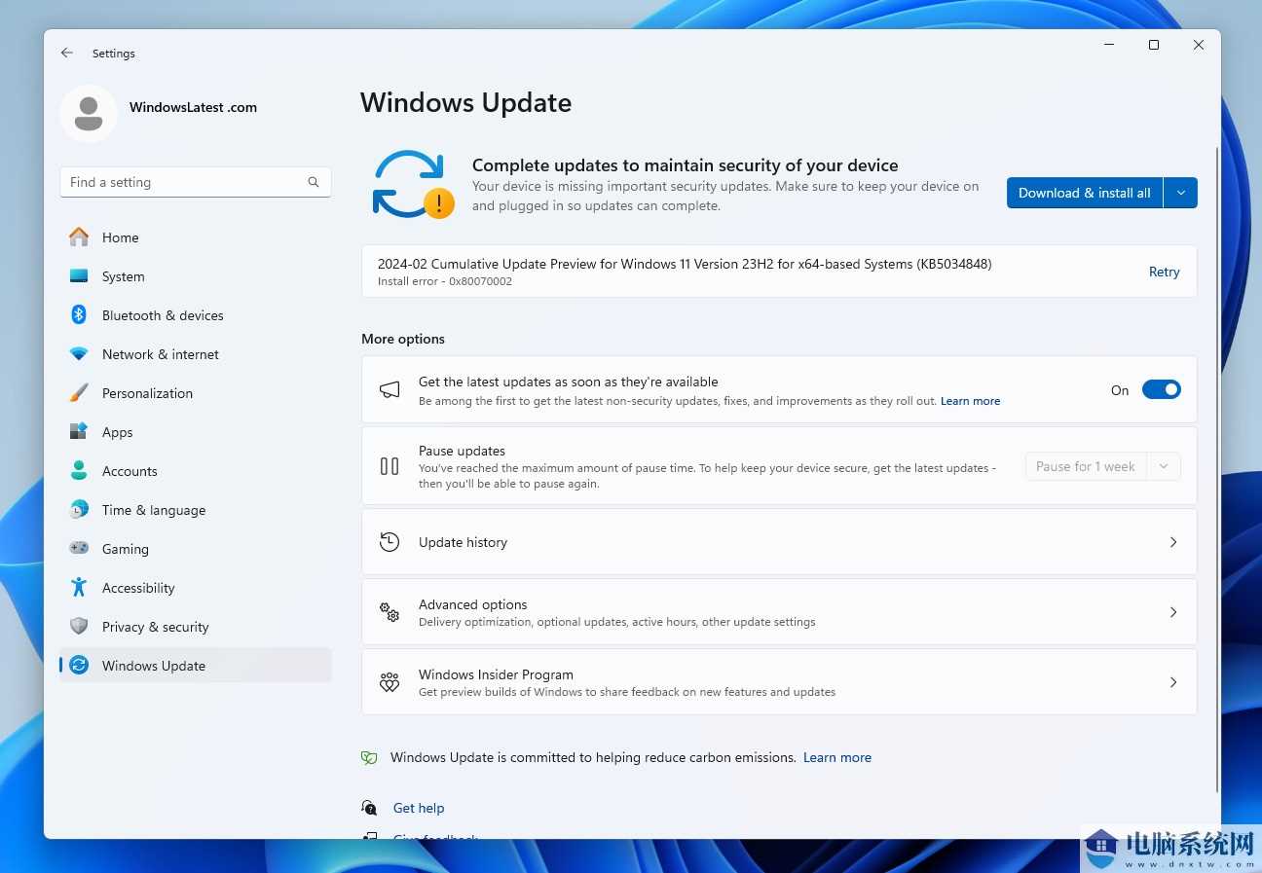Viewport: 1262px width, 873px height.
Task: Click the pause bars icon
Action: tap(390, 466)
